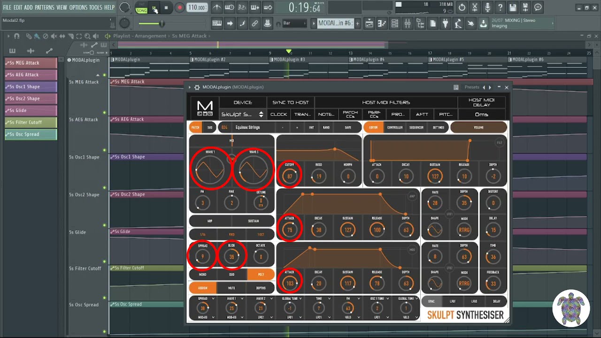
Task: Expand the FM mod slot dropdown arrow
Action: pos(359,299)
